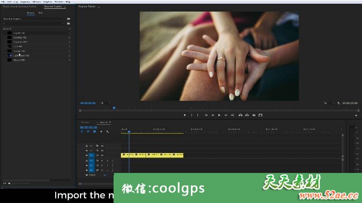The height and width of the screenshot is (203, 362).
Task: Select the first yellow clip on V1
Action: coord(127,155)
